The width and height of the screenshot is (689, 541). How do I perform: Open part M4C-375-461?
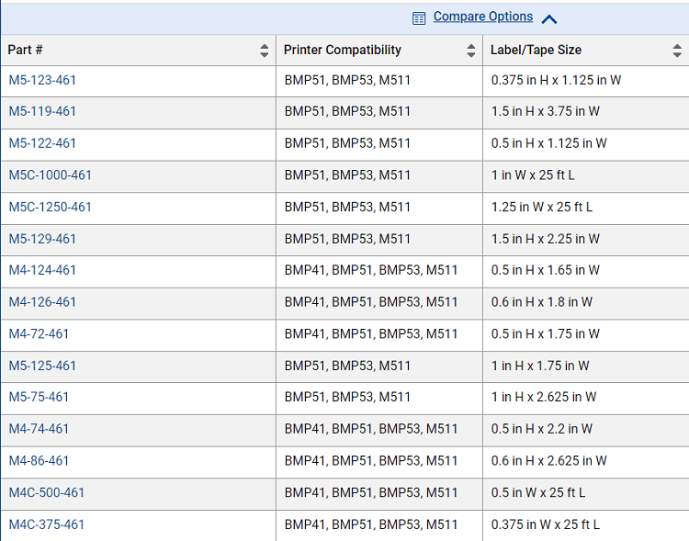47,524
